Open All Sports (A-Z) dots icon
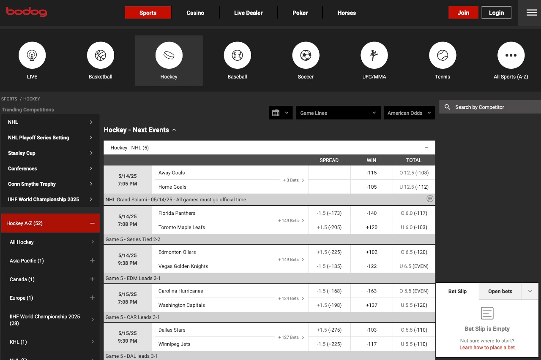The height and width of the screenshot is (360, 541). (511, 55)
